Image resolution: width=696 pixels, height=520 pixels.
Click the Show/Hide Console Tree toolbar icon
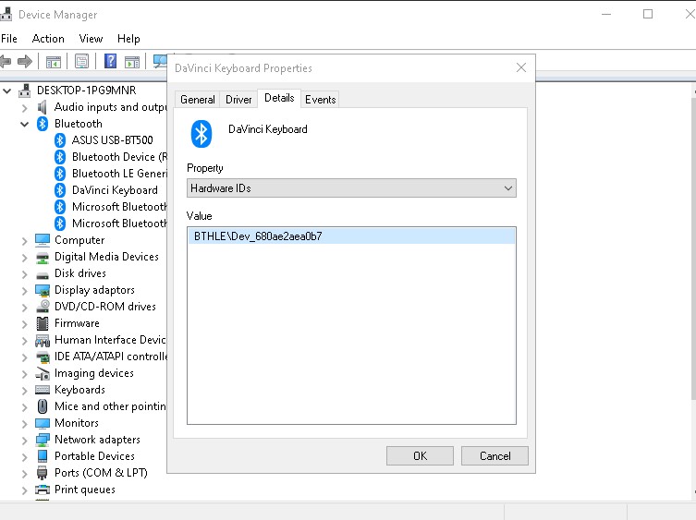coord(54,61)
